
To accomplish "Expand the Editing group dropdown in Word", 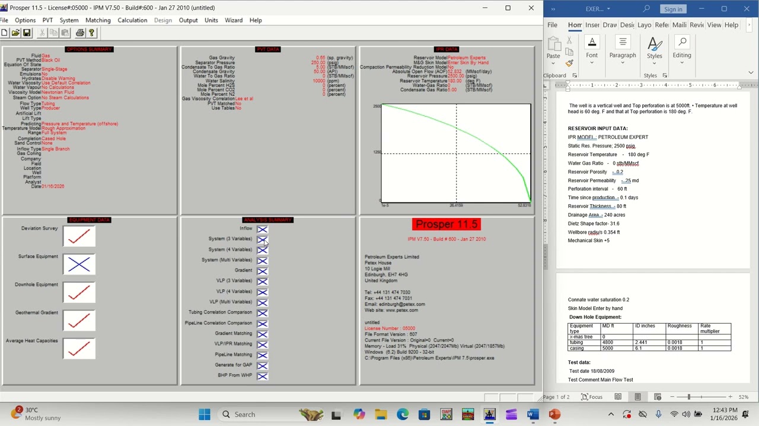I will click(x=682, y=62).
